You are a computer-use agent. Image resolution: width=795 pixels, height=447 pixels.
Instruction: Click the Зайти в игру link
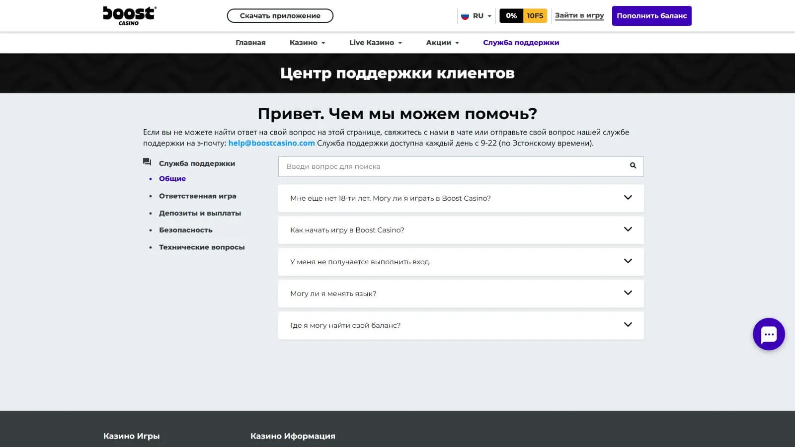[x=579, y=16]
